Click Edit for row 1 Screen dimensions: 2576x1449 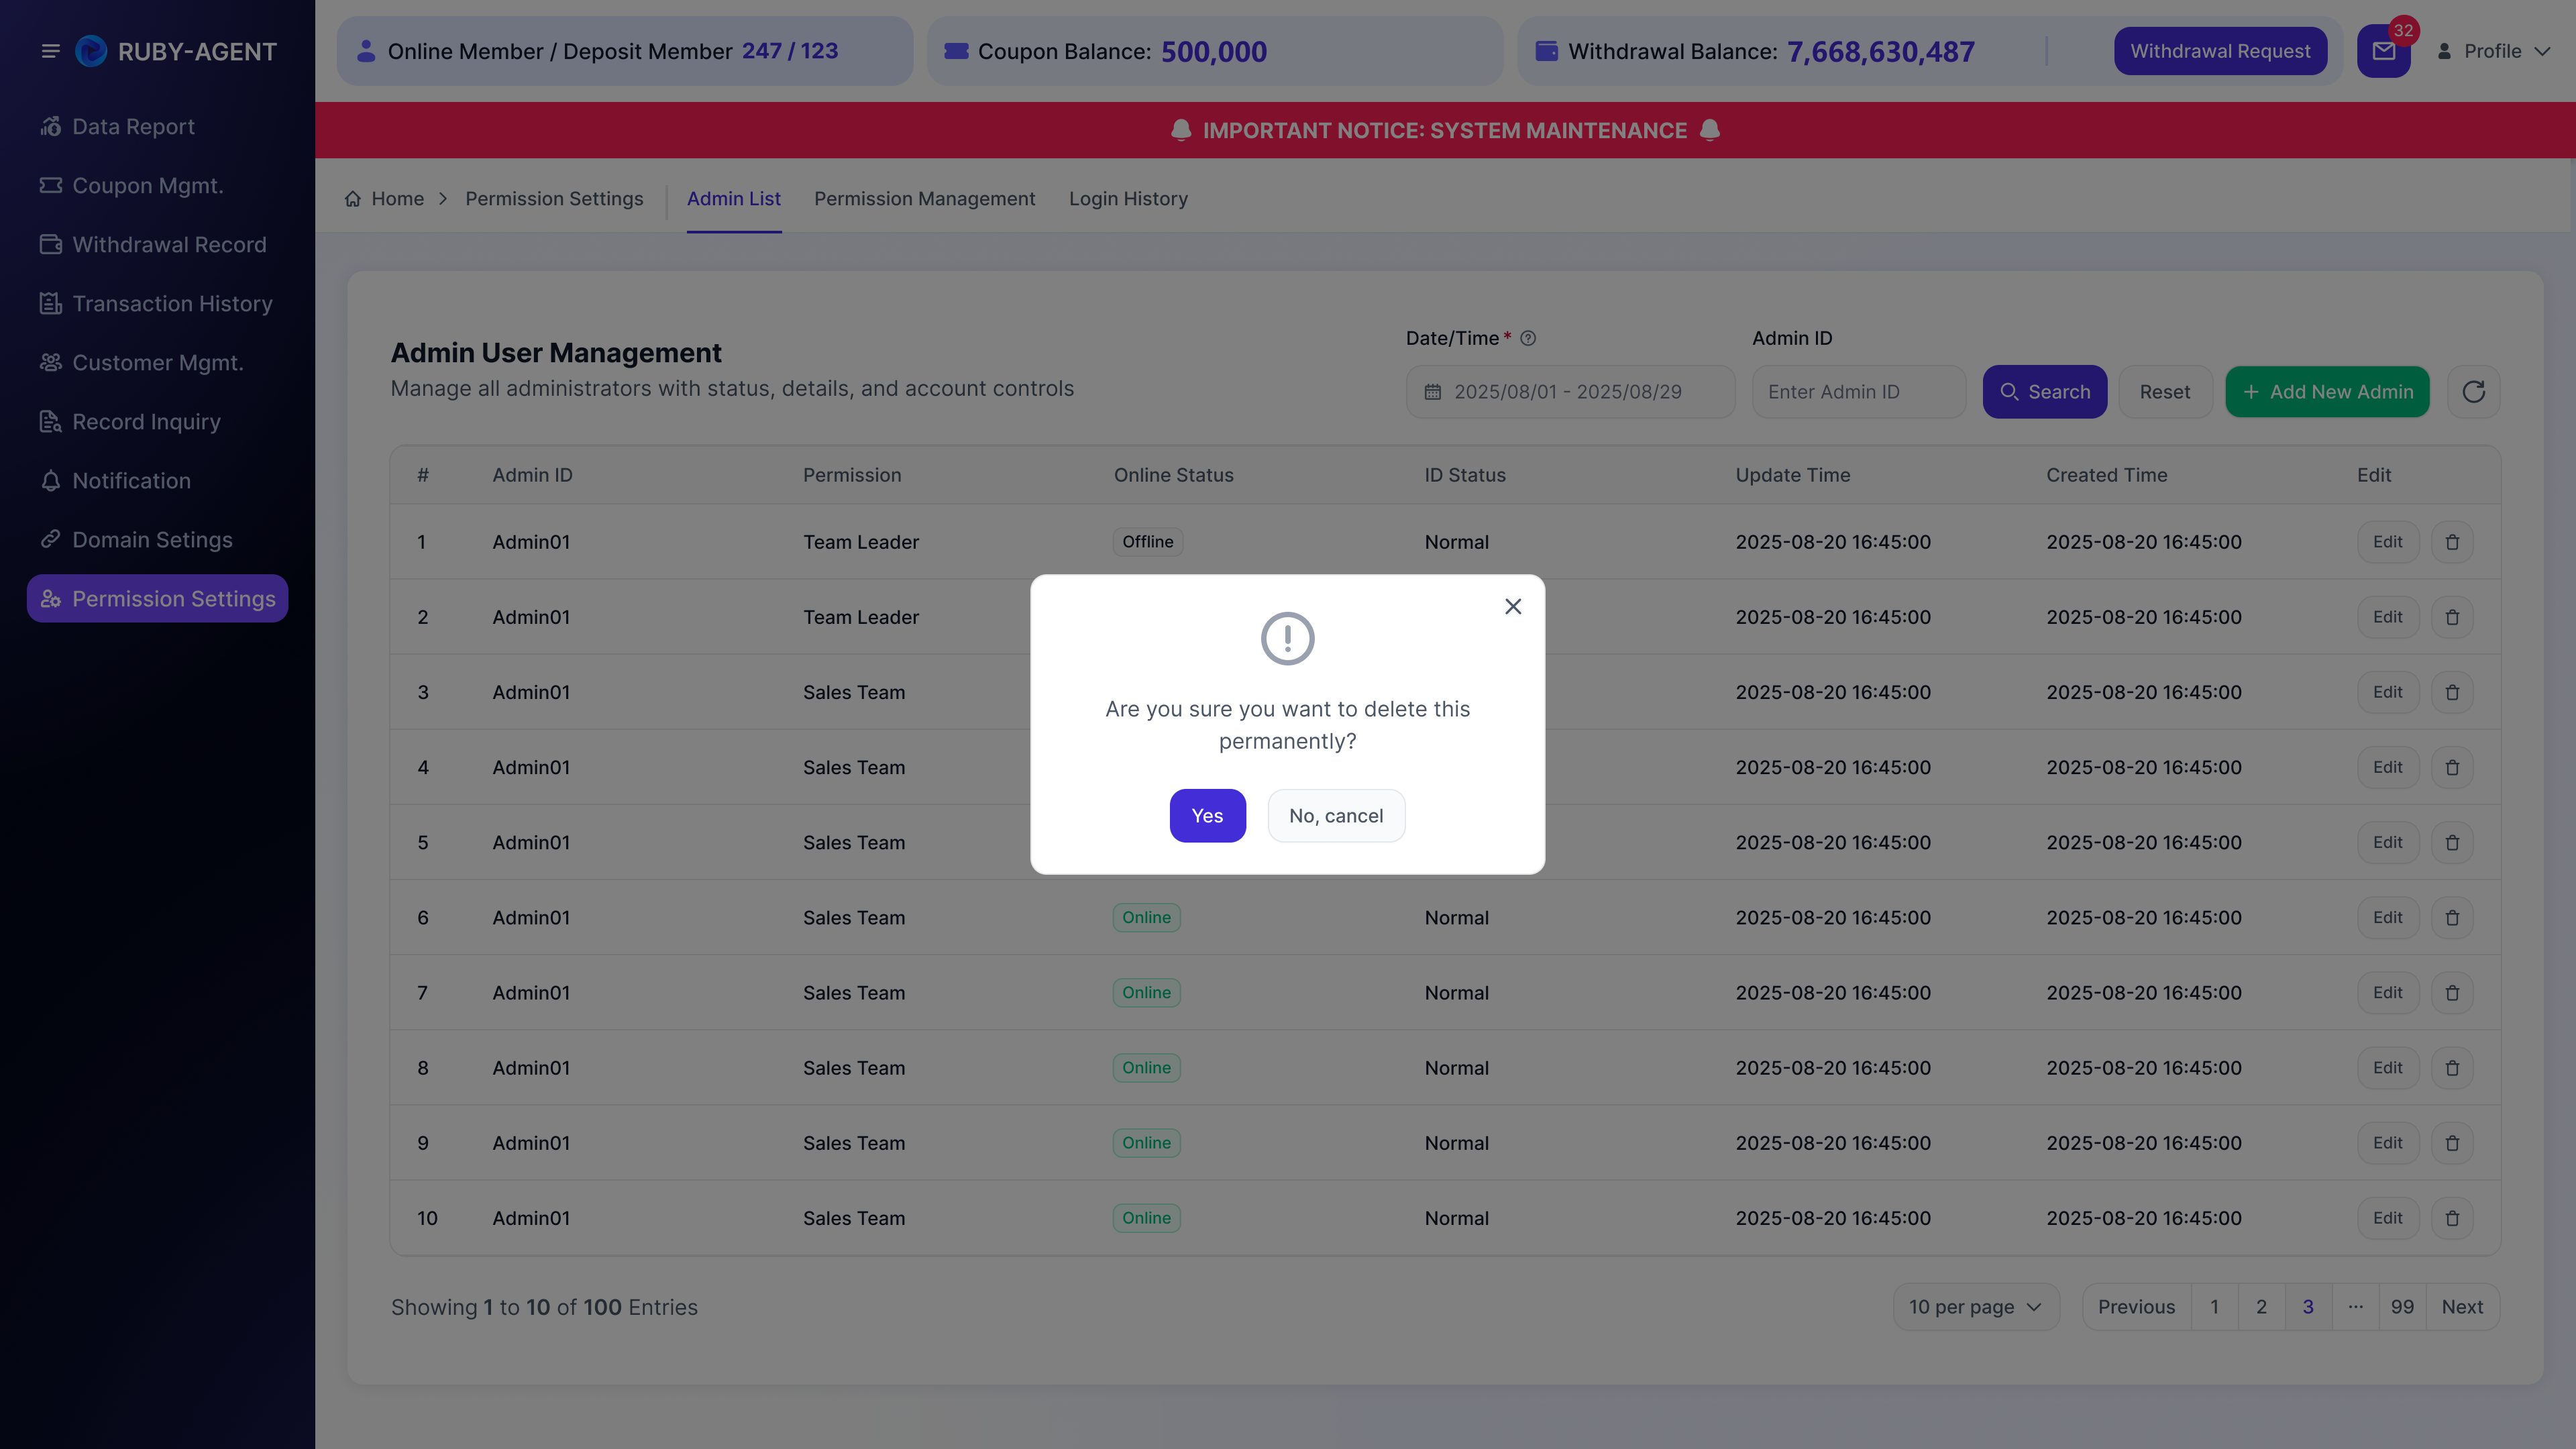point(2388,542)
